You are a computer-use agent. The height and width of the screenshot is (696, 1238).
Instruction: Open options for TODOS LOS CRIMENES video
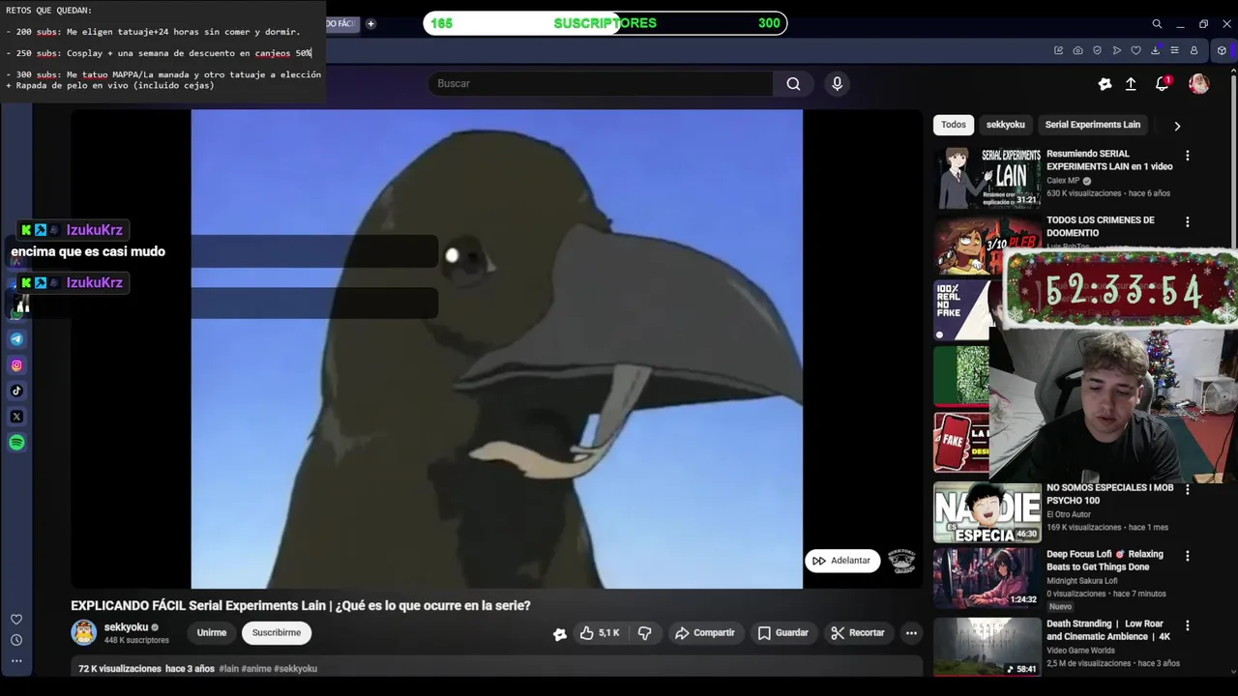pos(1188,221)
